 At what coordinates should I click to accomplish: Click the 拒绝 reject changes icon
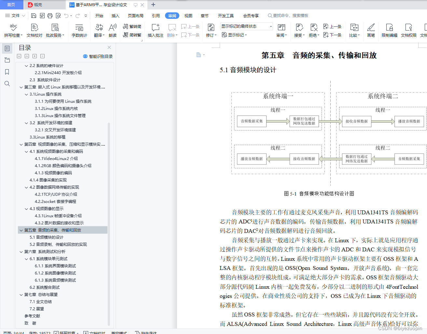(x=314, y=30)
